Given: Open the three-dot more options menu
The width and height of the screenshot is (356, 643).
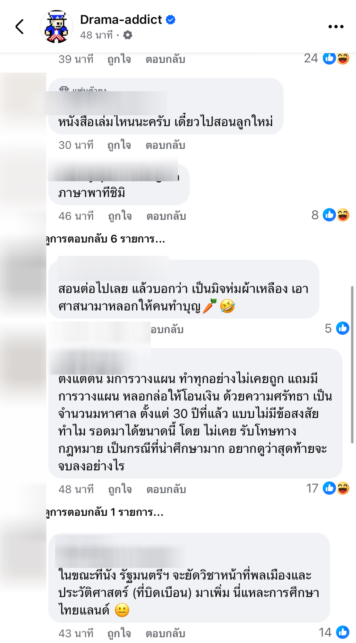Looking at the screenshot, I should [336, 27].
